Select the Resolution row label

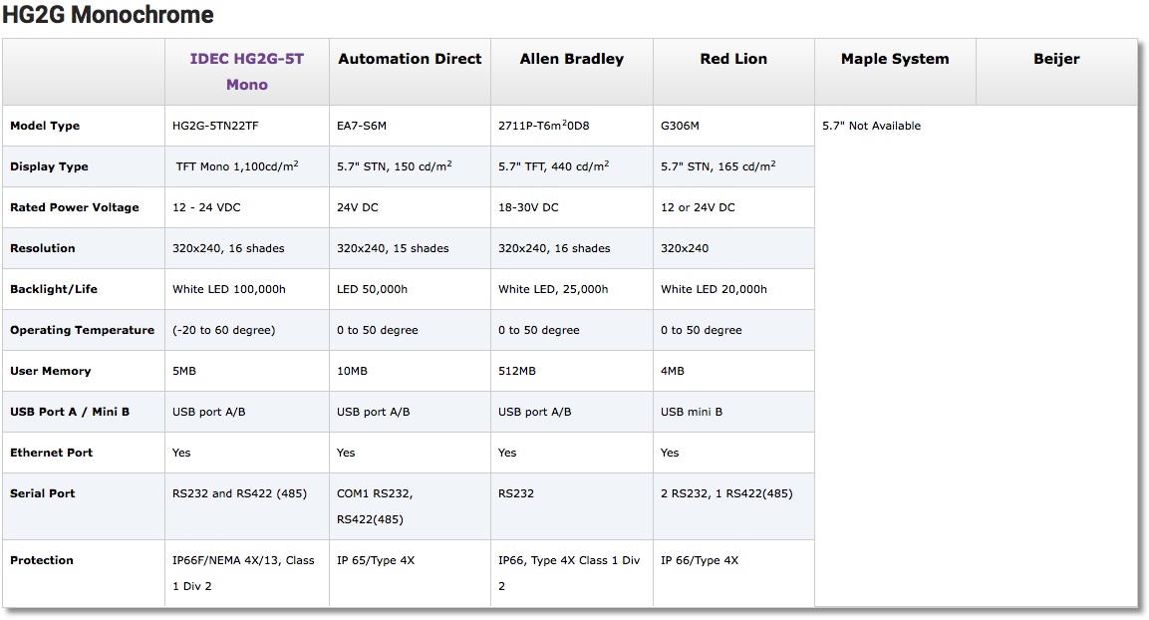pos(43,248)
